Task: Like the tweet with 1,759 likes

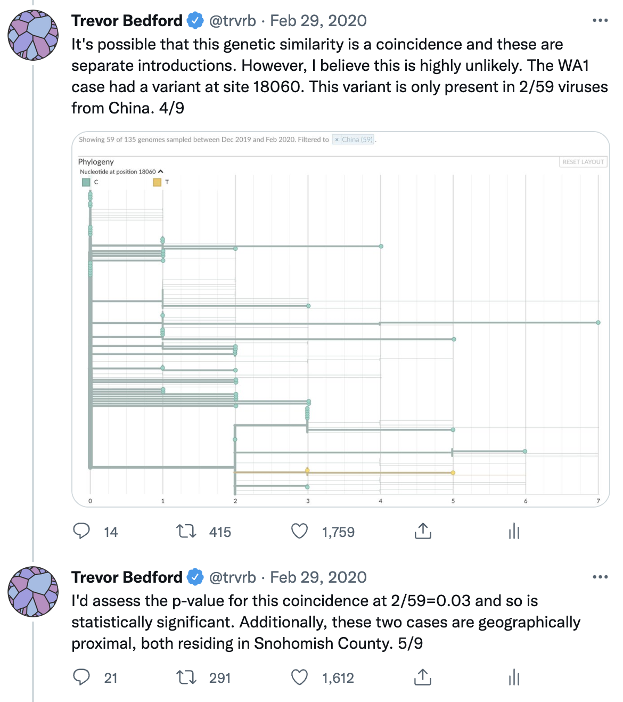Action: coord(300,531)
